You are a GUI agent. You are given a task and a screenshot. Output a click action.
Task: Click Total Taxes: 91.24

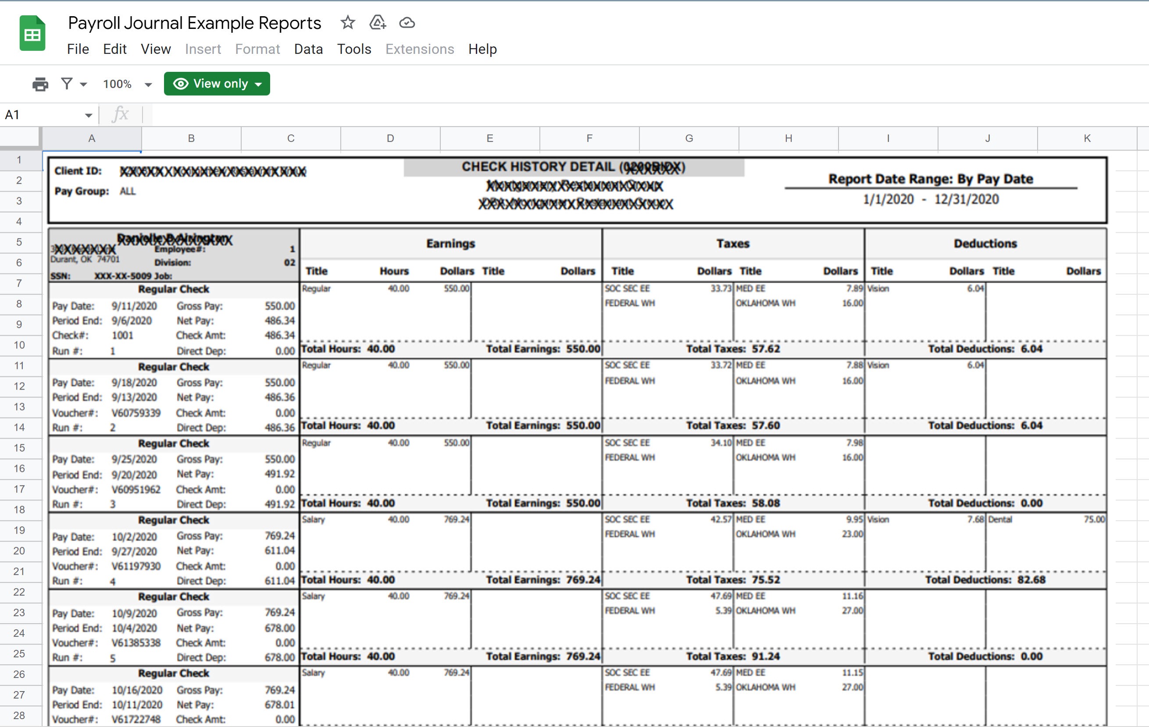(x=733, y=657)
